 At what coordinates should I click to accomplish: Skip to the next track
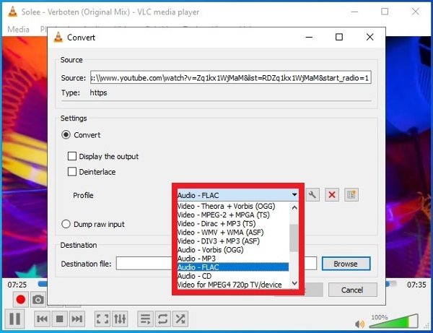coord(76,319)
